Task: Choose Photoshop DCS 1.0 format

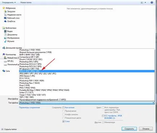Action: pos(87,64)
